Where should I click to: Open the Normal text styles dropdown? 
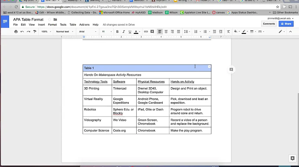pyautogui.click(x=64, y=31)
